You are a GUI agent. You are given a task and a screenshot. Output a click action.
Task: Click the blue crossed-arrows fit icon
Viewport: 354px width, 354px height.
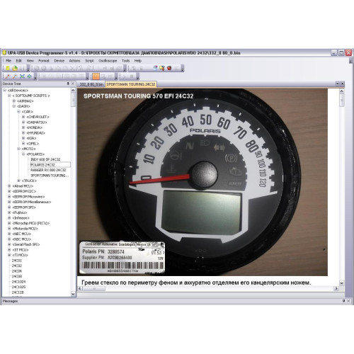22,76
